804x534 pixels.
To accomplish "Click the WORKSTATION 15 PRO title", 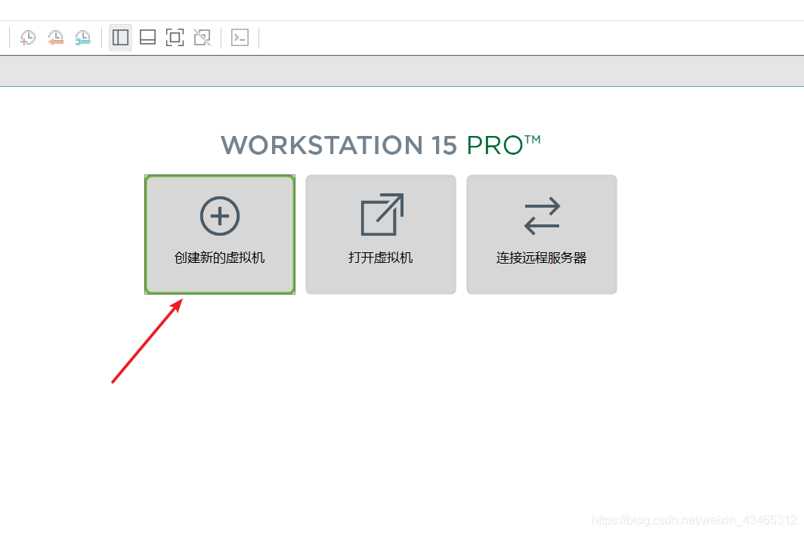I will pos(381,145).
